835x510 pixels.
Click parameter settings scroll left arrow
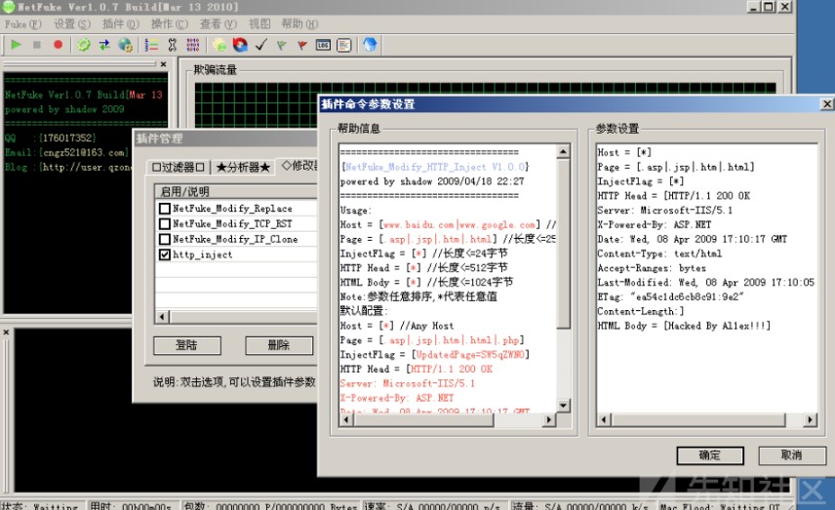tap(604, 419)
